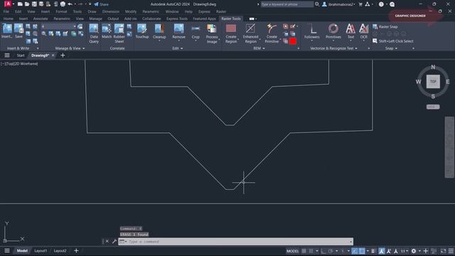
Task: Select the Rubber Sheet tool
Action: pyautogui.click(x=119, y=33)
